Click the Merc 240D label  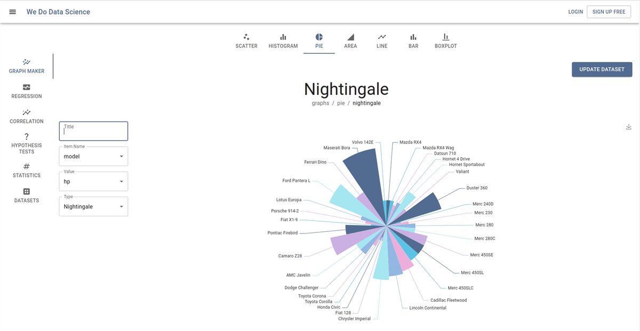coord(483,204)
